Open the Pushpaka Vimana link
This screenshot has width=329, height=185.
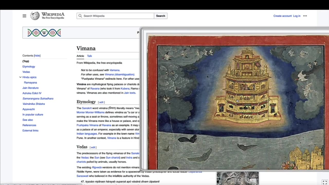tap(87, 125)
